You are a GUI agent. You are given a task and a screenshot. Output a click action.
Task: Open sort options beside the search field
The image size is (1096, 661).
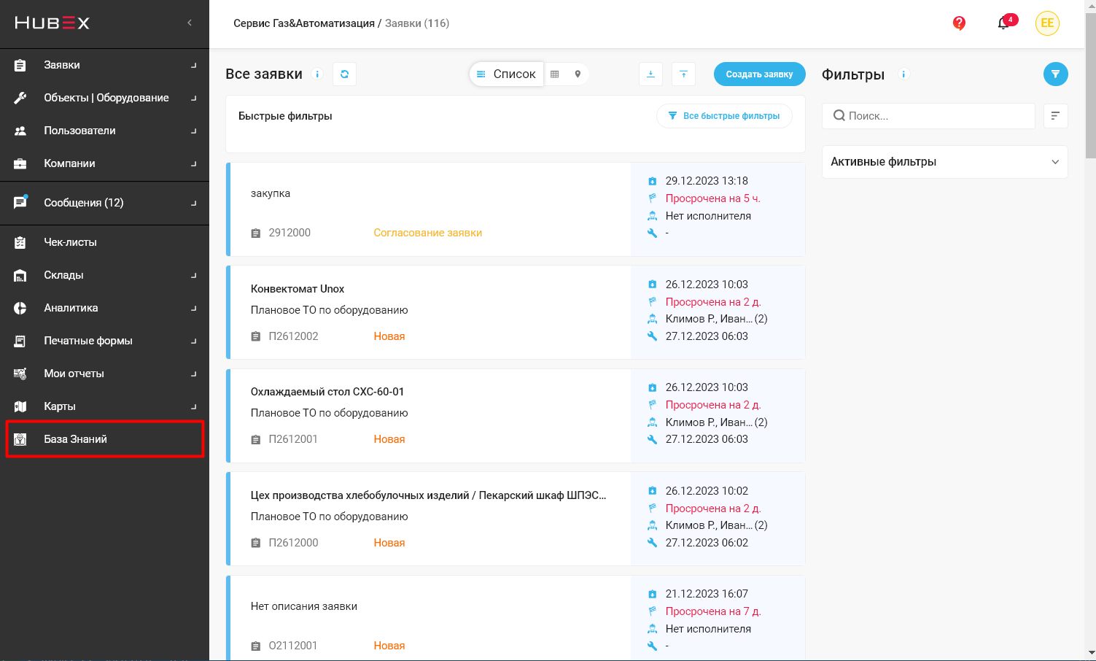tap(1056, 116)
